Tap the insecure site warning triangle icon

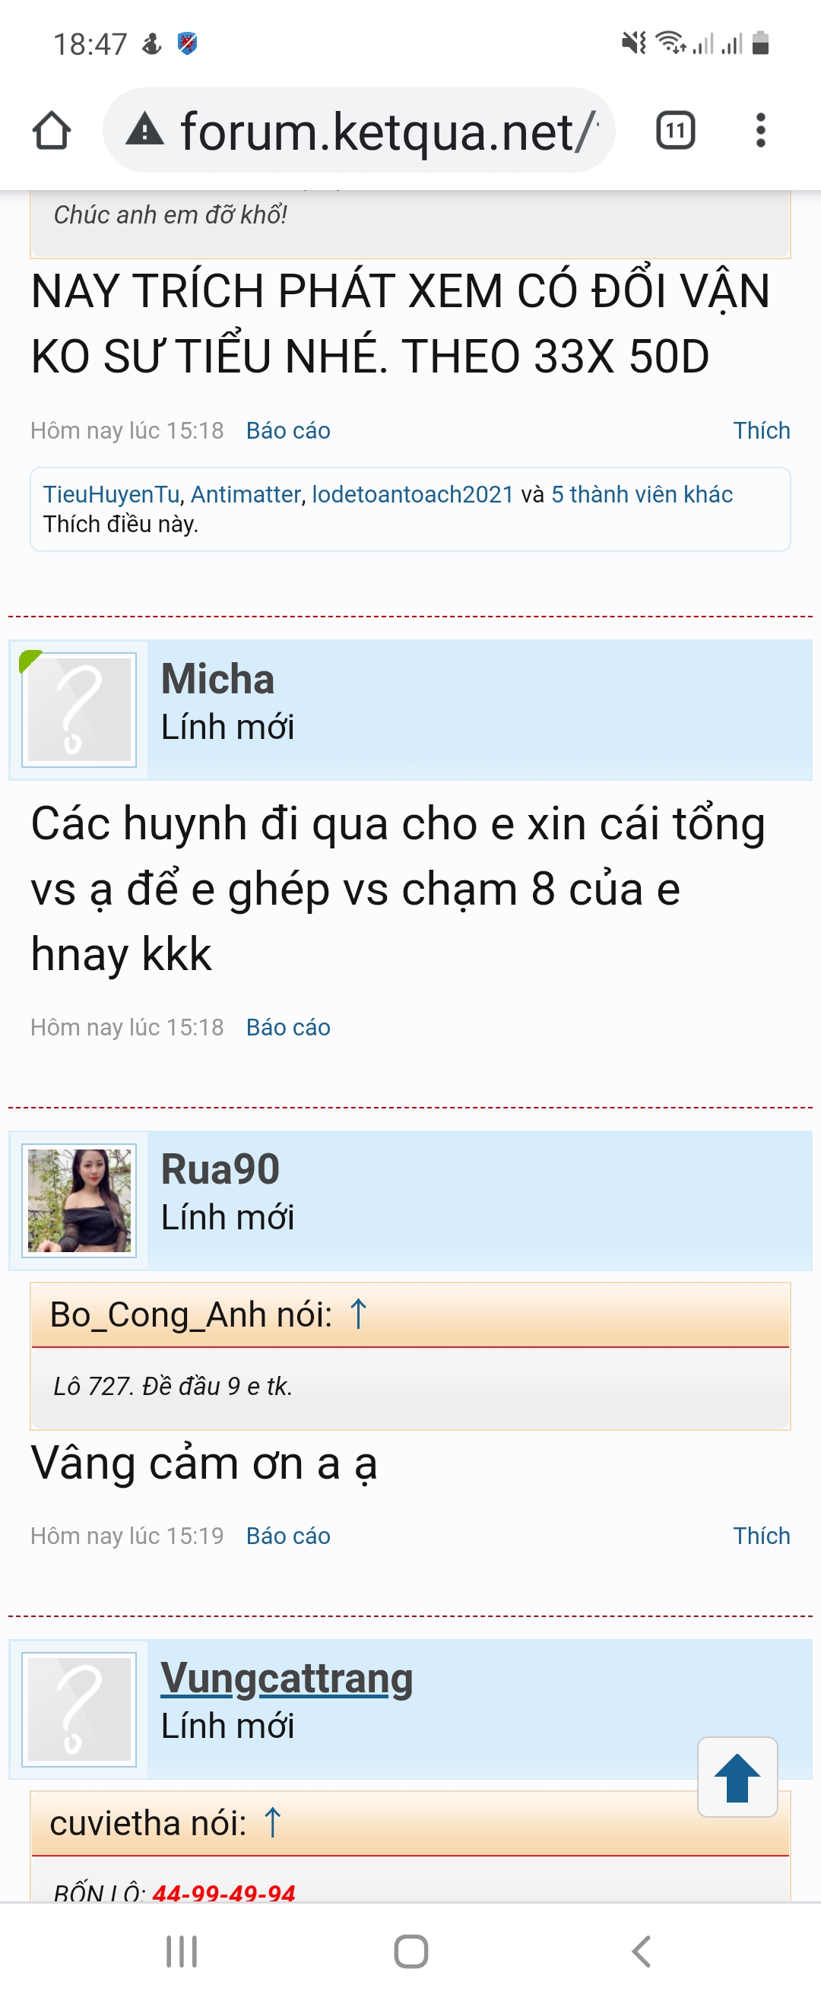tap(144, 128)
